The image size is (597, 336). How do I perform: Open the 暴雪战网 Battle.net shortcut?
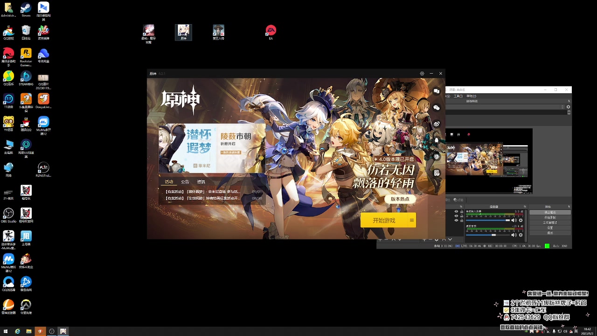click(26, 283)
